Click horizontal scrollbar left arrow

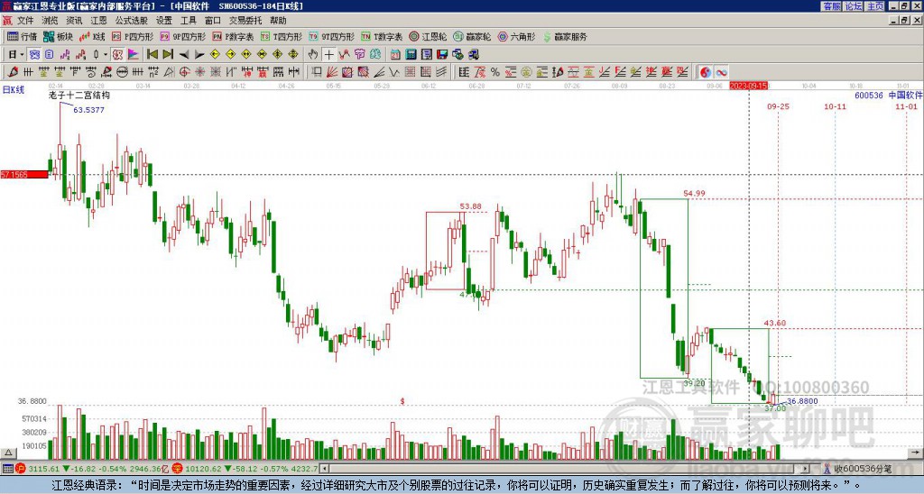(x=324, y=469)
